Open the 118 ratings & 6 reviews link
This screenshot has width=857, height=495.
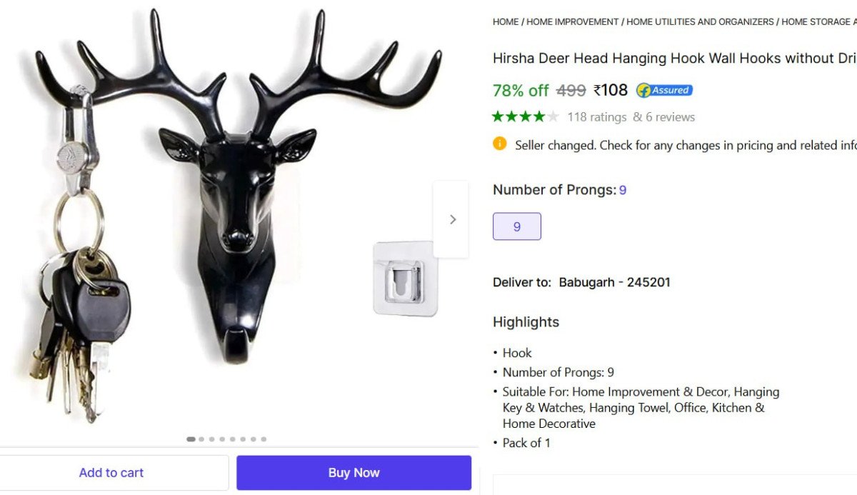point(631,117)
